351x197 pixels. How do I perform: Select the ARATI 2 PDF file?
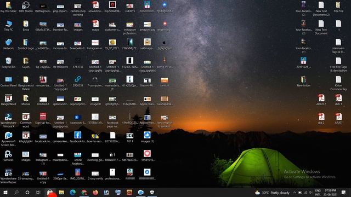321,99
